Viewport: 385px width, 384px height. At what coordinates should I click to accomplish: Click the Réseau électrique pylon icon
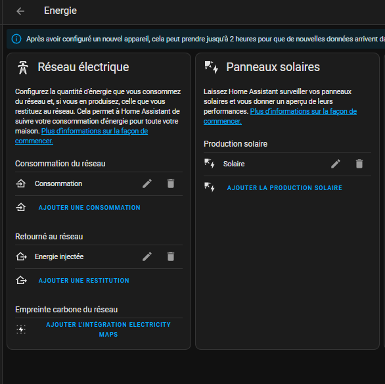point(23,67)
